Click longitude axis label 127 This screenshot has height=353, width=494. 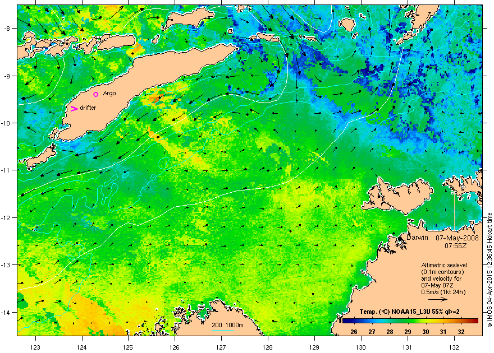(221, 347)
